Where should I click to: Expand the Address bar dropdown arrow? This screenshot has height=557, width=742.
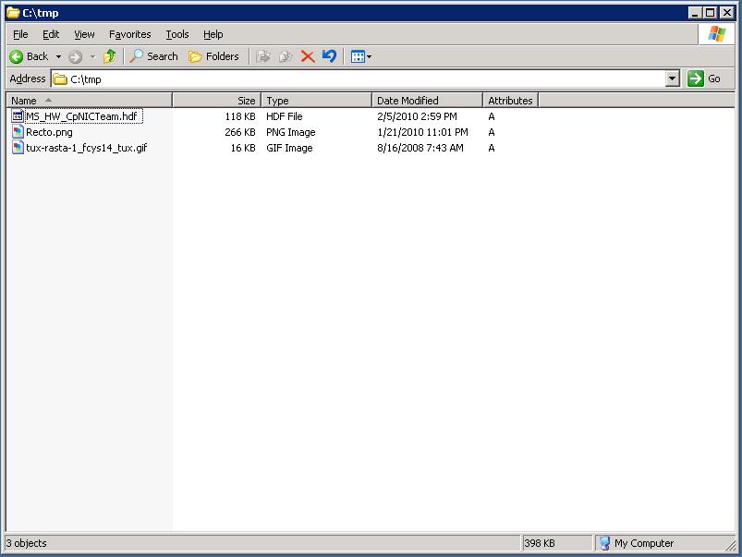(x=672, y=79)
